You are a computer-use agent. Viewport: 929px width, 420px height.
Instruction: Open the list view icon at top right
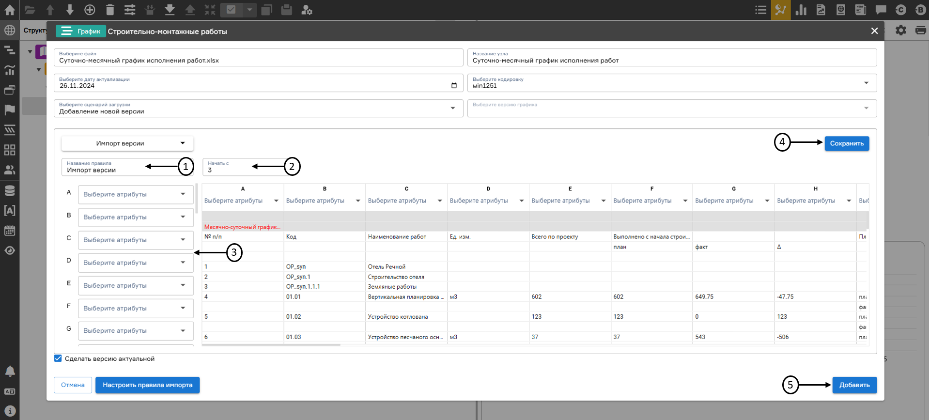point(761,10)
